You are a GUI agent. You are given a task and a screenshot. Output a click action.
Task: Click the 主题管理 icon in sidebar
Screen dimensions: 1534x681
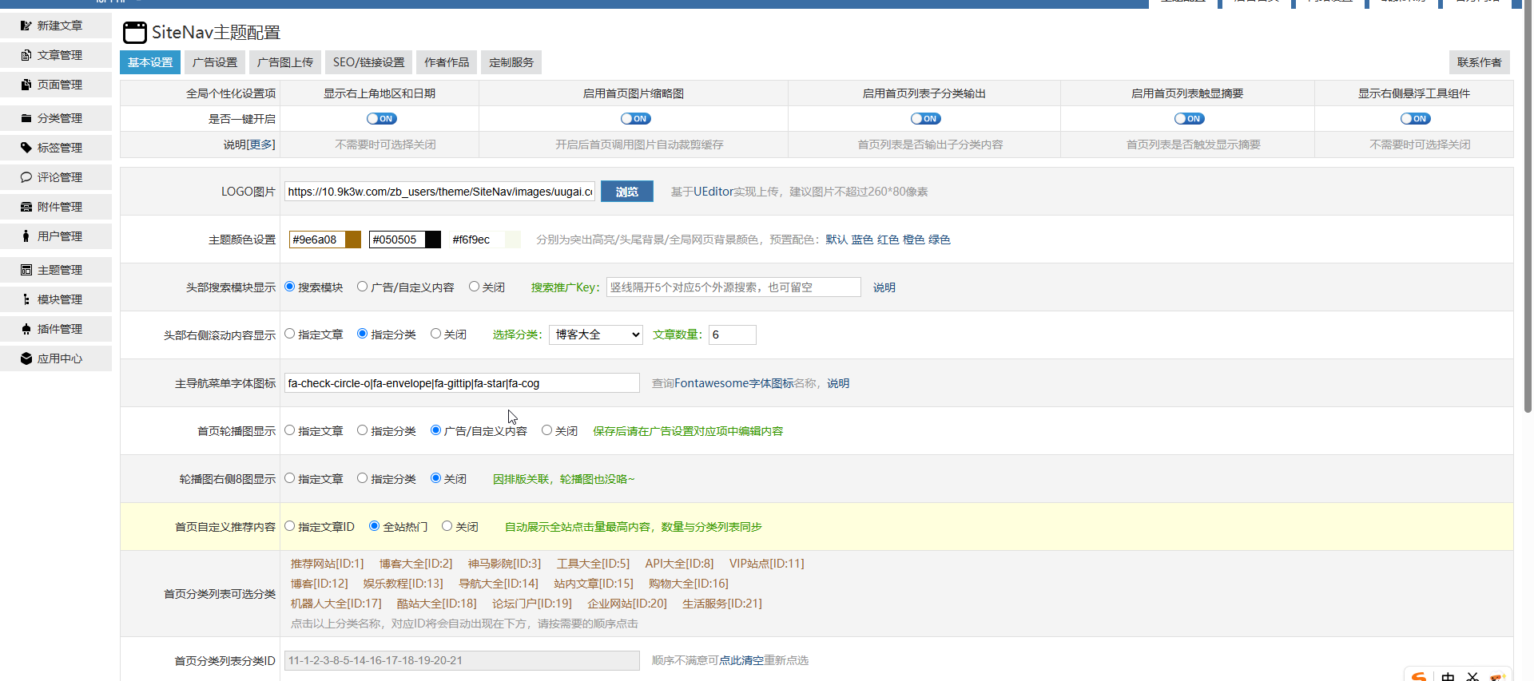pyautogui.click(x=26, y=270)
